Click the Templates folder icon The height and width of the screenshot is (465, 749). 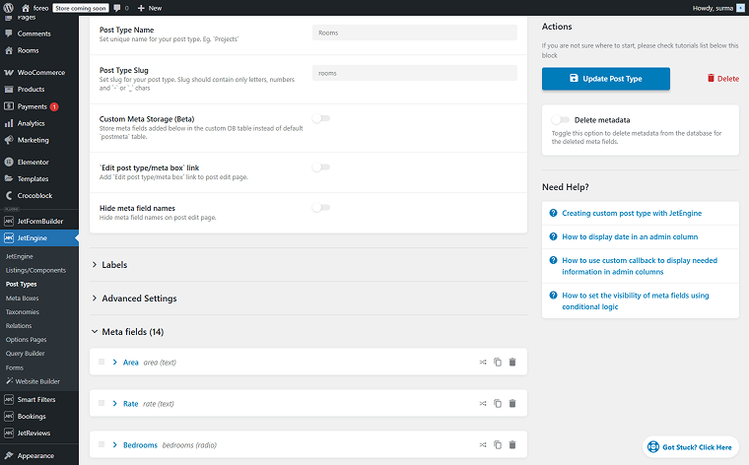pyautogui.click(x=9, y=178)
